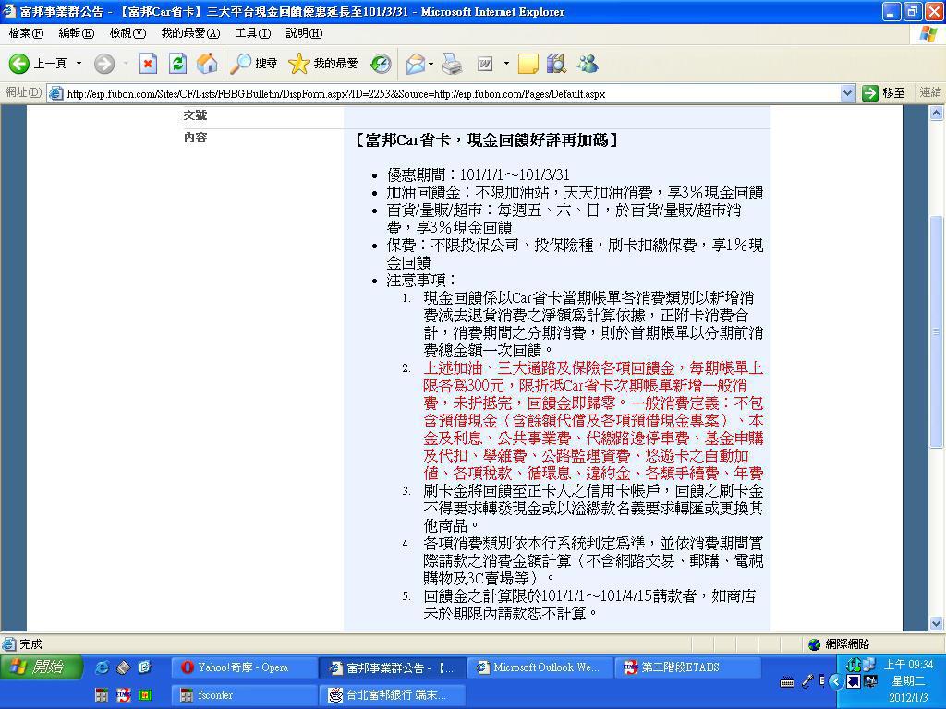946x709 pixels.
Task: Open the 搜尋 search panel
Action: pyautogui.click(x=254, y=64)
